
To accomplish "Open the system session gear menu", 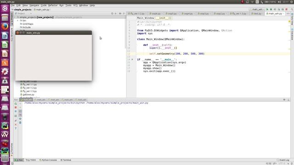I will point(292,2).
